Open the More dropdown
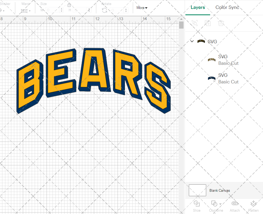Screen dimensions: 263x214 [x=142, y=8]
